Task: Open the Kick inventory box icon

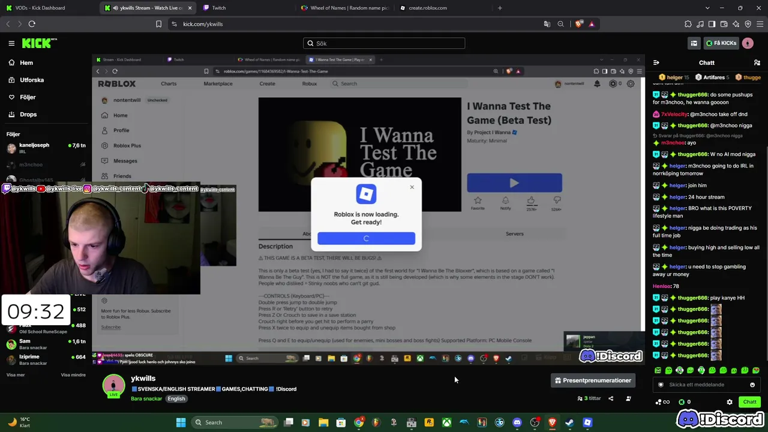Action: point(694,43)
